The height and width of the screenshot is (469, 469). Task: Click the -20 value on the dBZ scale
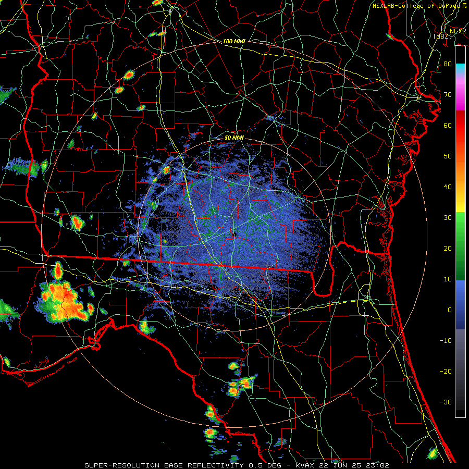pos(446,371)
